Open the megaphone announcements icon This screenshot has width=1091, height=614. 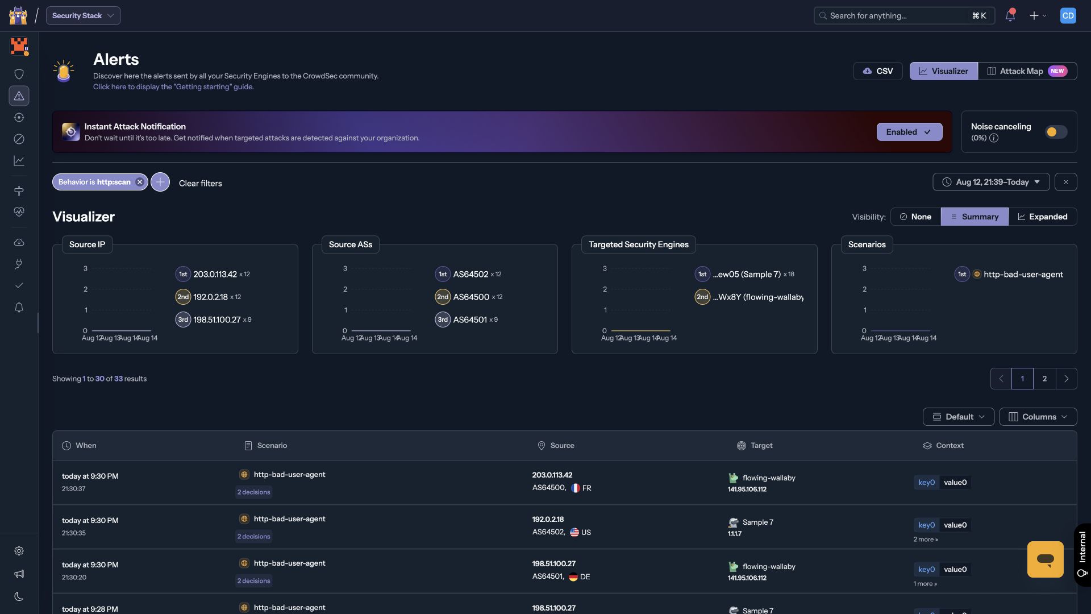coord(19,574)
